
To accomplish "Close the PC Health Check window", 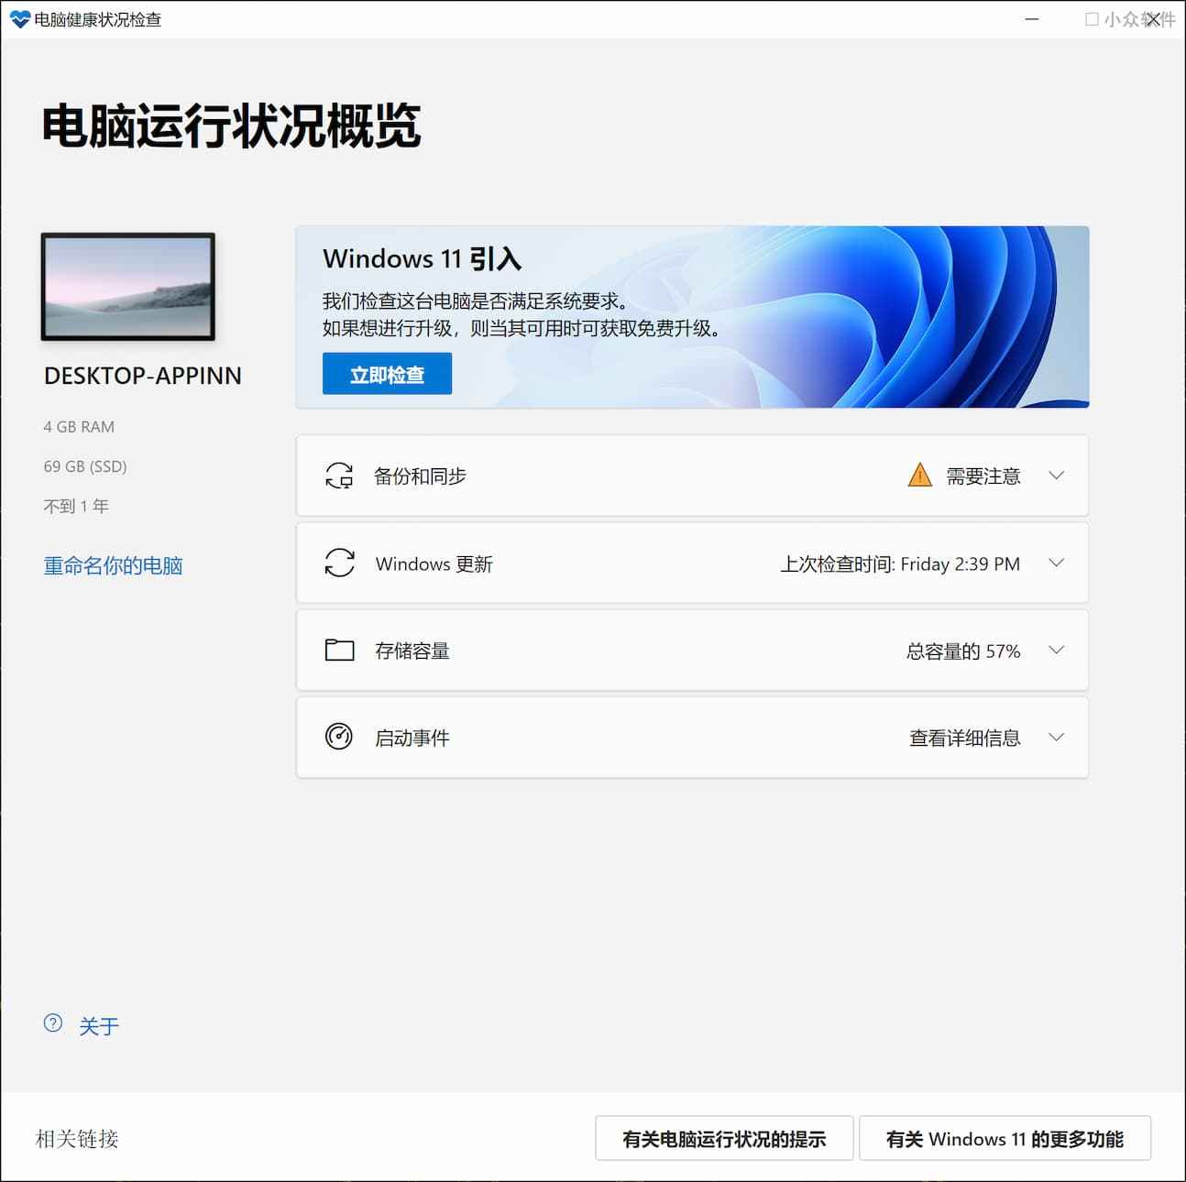I will click(1153, 19).
